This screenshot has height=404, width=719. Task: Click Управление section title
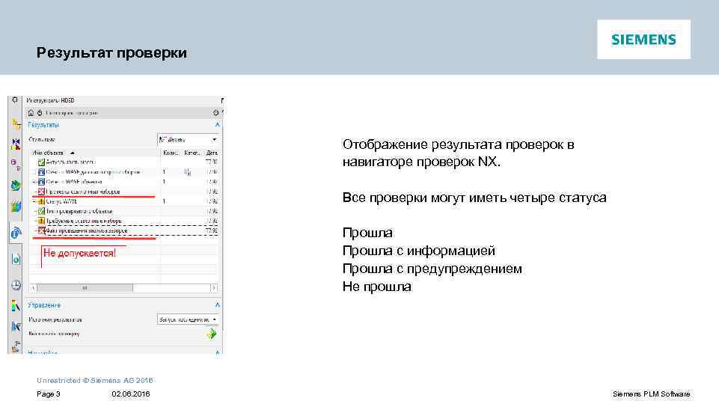tap(44, 305)
